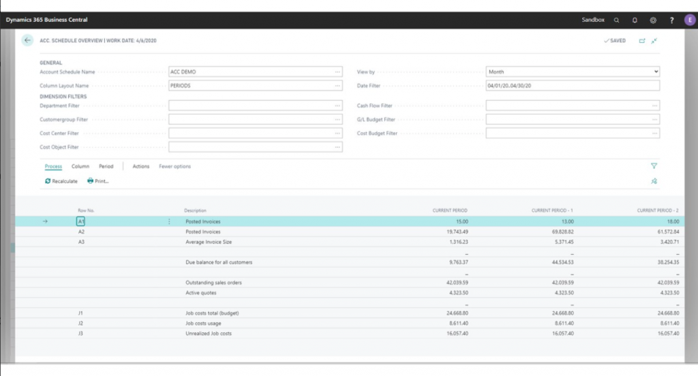
Task: Click the Recalculate button
Action: click(61, 181)
